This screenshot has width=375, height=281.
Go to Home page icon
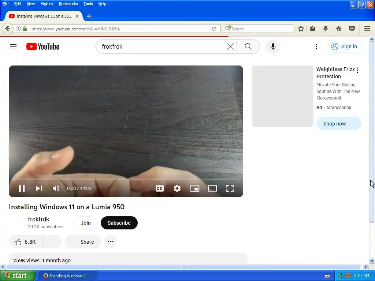coord(339,29)
